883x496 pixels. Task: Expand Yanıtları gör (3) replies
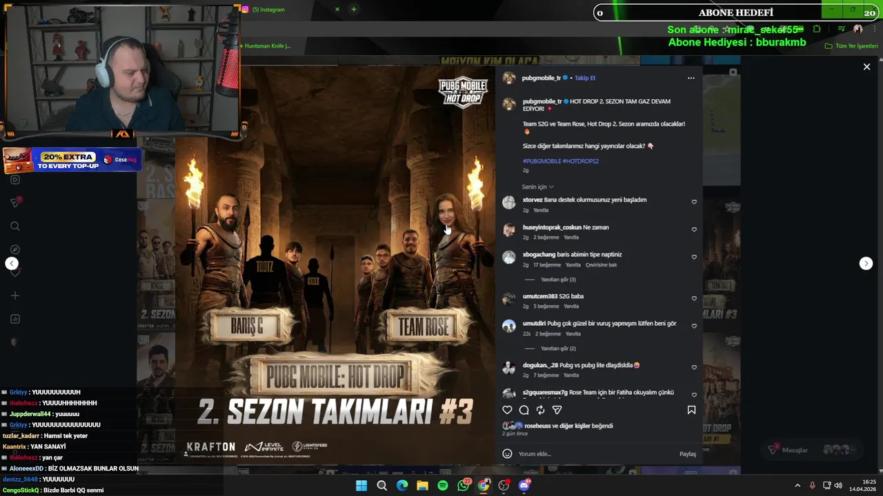558,280
